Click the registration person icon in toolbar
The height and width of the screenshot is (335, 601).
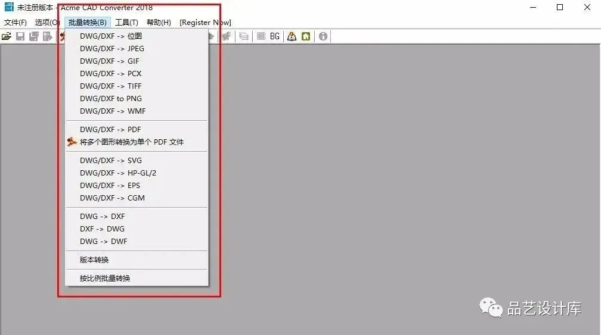292,36
